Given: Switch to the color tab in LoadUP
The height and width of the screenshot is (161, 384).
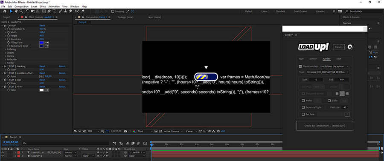Looking at the screenshot, I should [339, 59].
